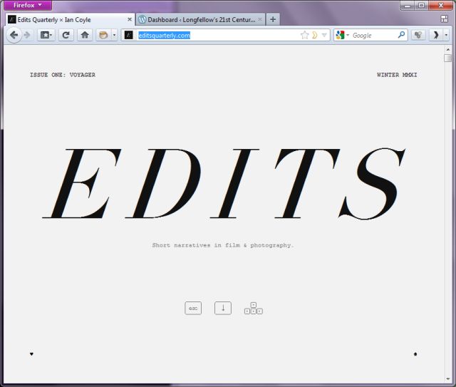Click the scrollbar down arrow
The image size is (456, 387).
[448, 378]
